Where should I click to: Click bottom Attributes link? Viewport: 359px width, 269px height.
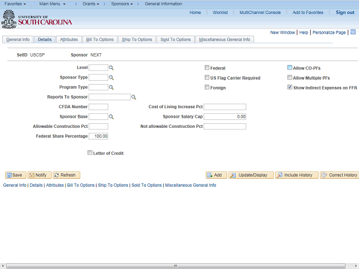55,185
